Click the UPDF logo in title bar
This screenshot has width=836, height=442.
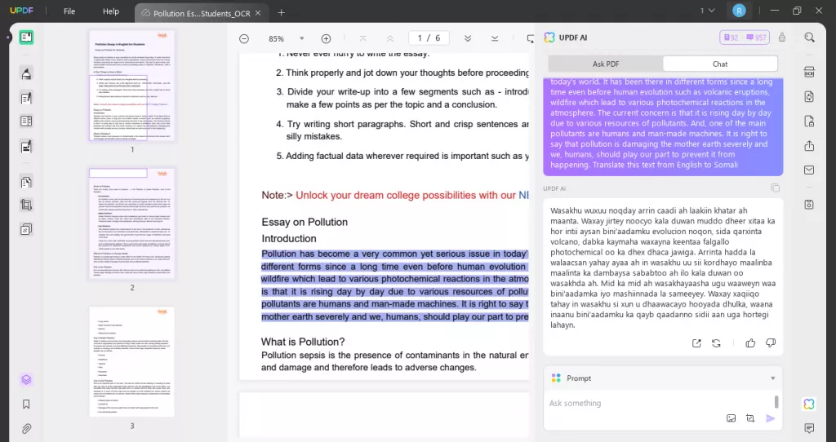21,11
